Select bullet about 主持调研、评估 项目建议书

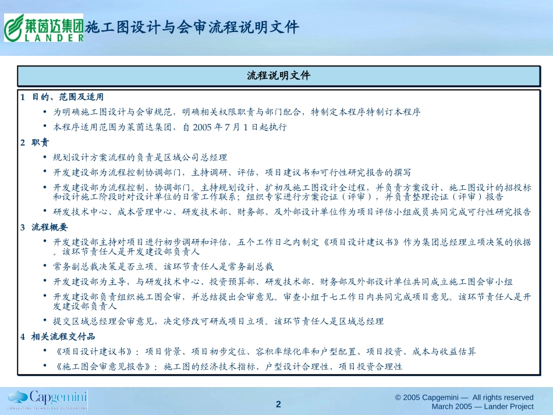click(x=232, y=173)
